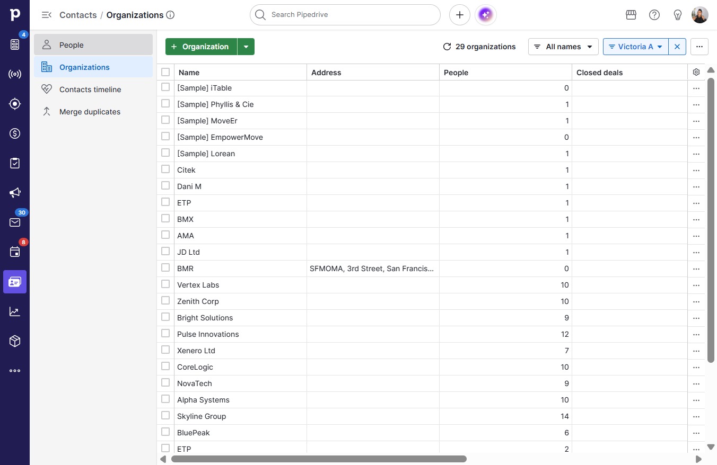This screenshot has height=465, width=717.
Task: Select the [Sample] iTable row checkbox
Action: click(x=165, y=87)
